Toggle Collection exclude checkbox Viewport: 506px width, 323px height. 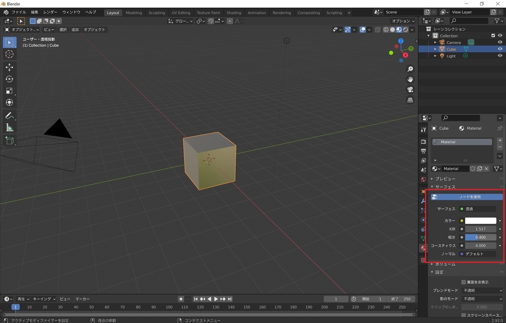click(493, 36)
